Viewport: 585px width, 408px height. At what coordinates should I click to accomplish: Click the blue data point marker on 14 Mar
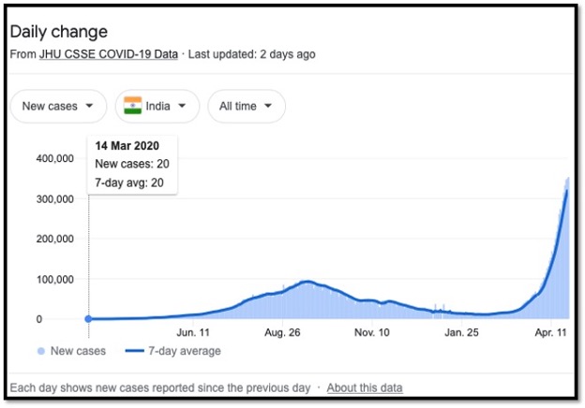[x=88, y=319]
